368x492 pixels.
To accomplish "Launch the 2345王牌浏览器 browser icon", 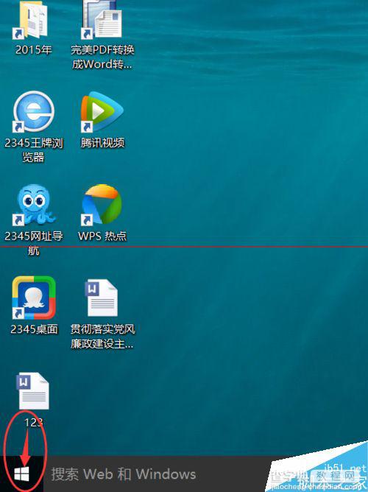I will pos(34,112).
